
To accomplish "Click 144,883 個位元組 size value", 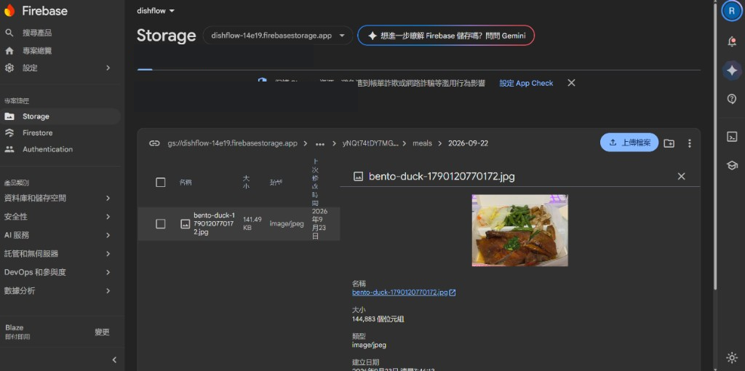I will click(x=378, y=319).
